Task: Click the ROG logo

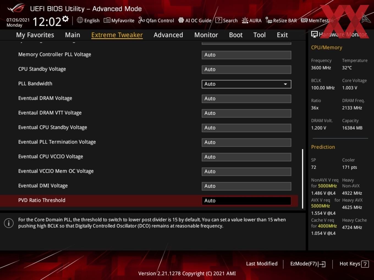Action: coord(16,8)
